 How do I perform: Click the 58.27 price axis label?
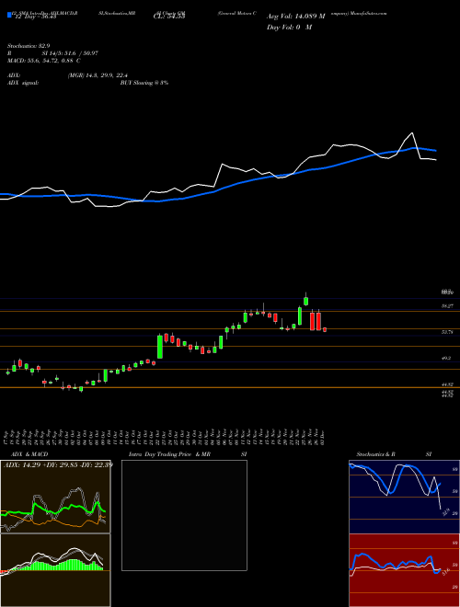pos(448,306)
